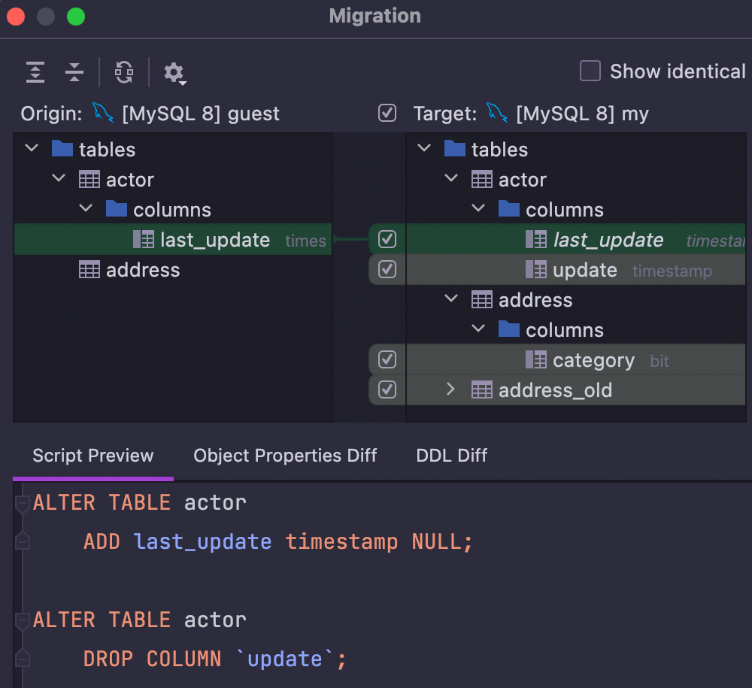Open the DDL Diff tab
The height and width of the screenshot is (688, 752).
[451, 455]
